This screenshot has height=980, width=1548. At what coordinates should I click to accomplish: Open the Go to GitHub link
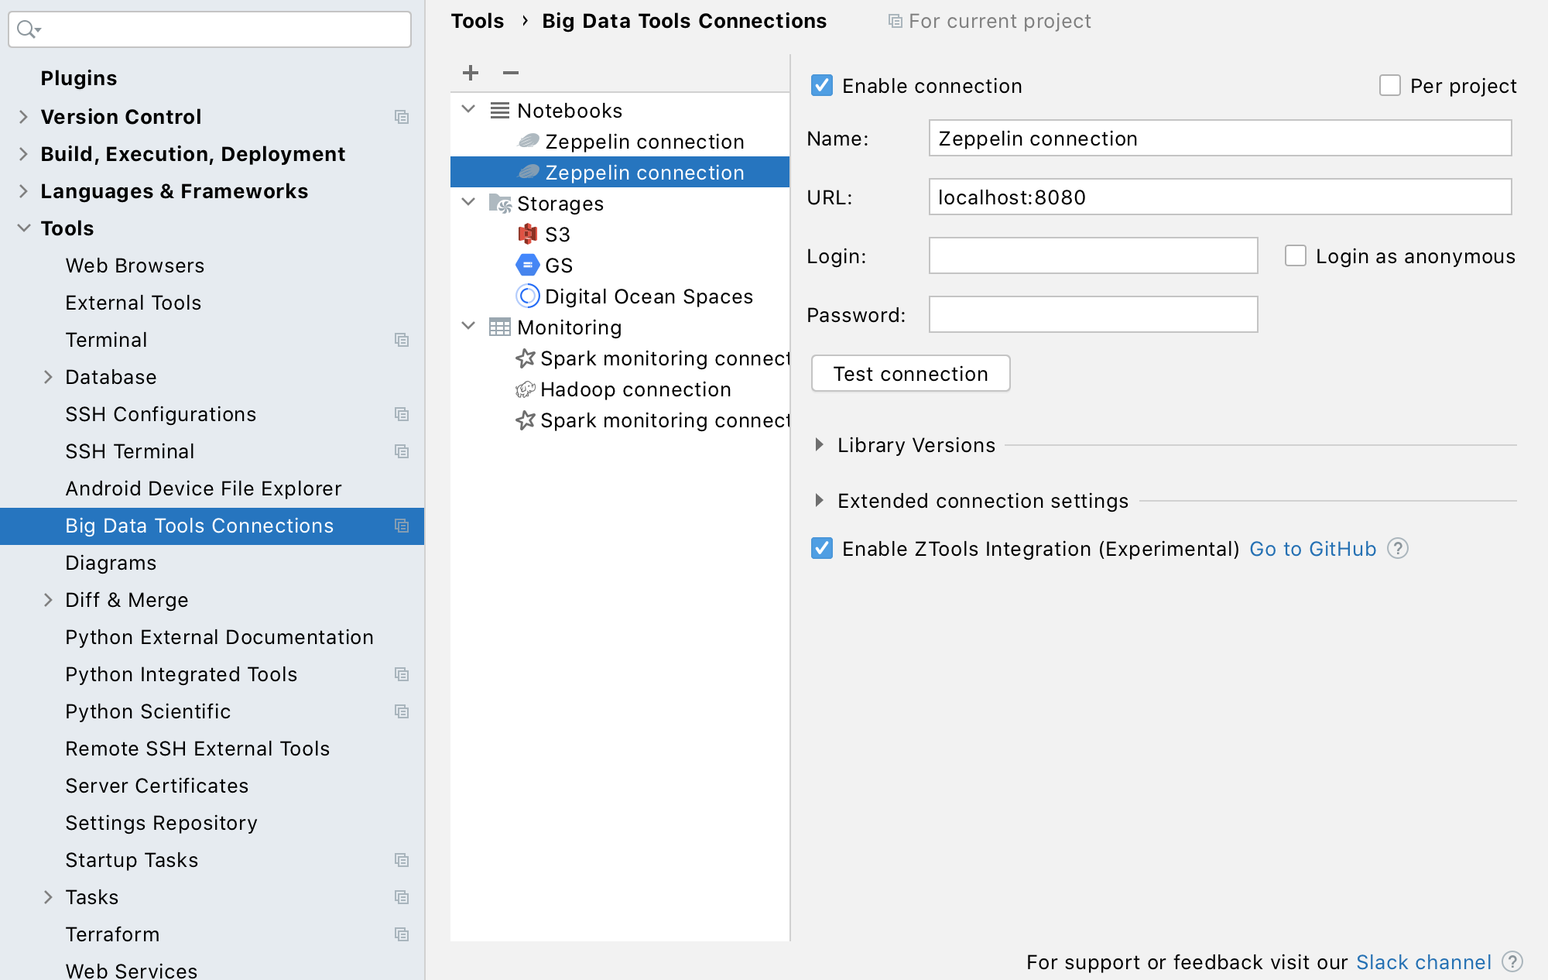[x=1313, y=549]
